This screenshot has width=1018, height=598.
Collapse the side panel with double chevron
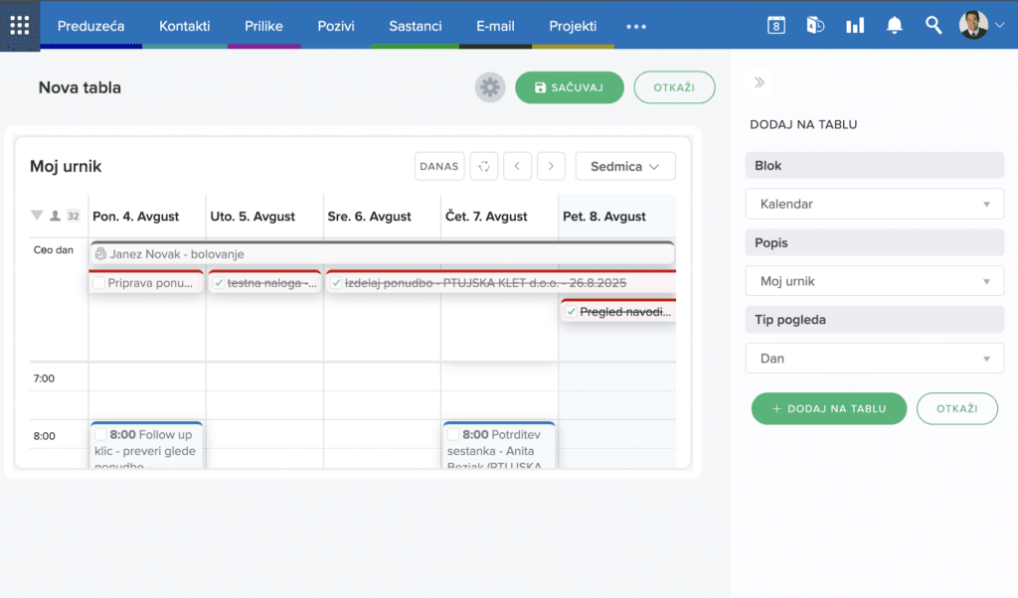[760, 82]
